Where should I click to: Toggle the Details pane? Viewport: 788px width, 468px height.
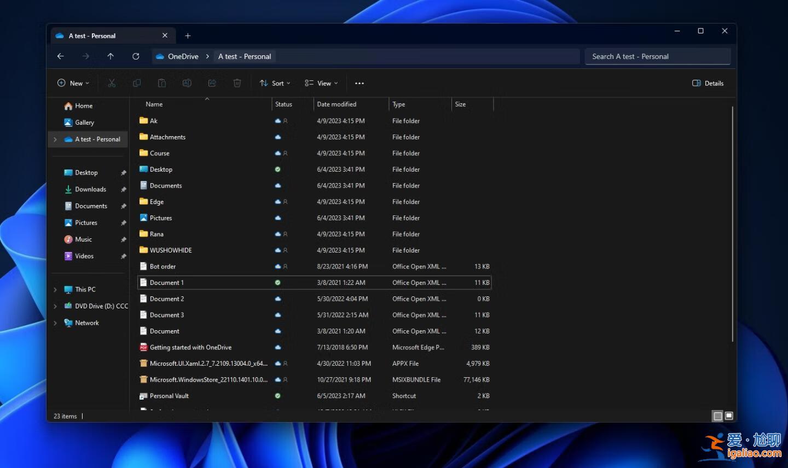tap(708, 83)
